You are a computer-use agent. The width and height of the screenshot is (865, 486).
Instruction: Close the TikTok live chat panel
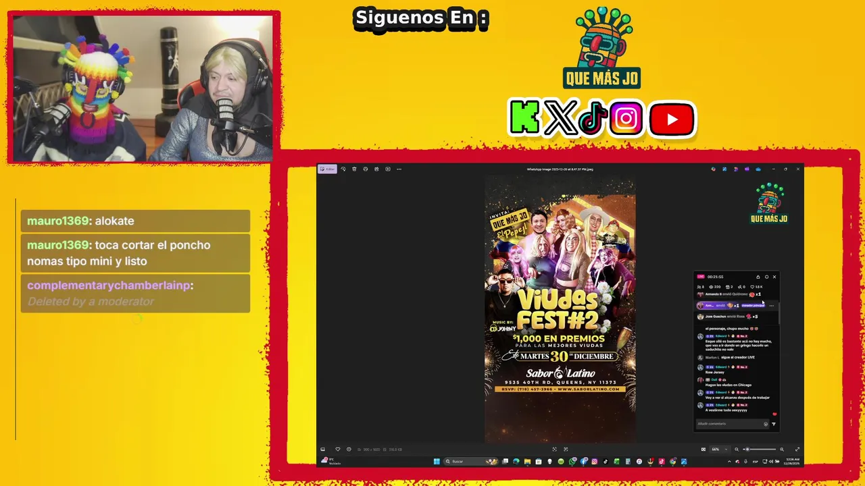pyautogui.click(x=774, y=277)
